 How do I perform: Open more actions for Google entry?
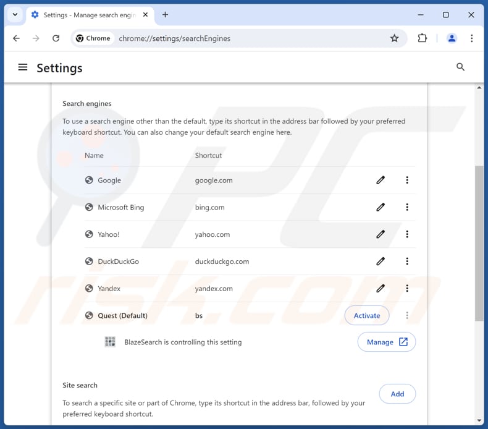(407, 180)
